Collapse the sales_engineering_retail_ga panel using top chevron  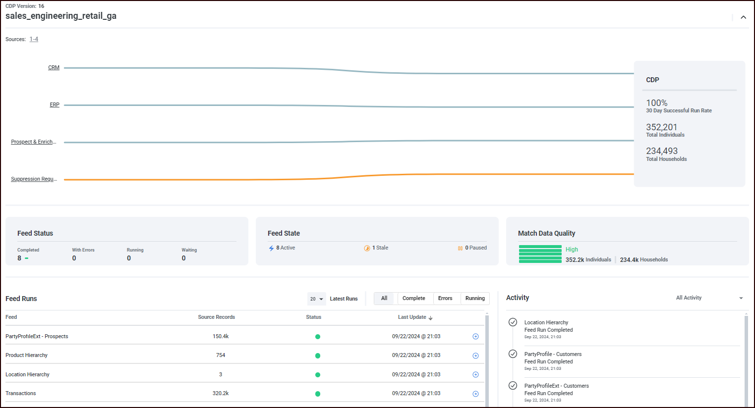click(x=743, y=17)
